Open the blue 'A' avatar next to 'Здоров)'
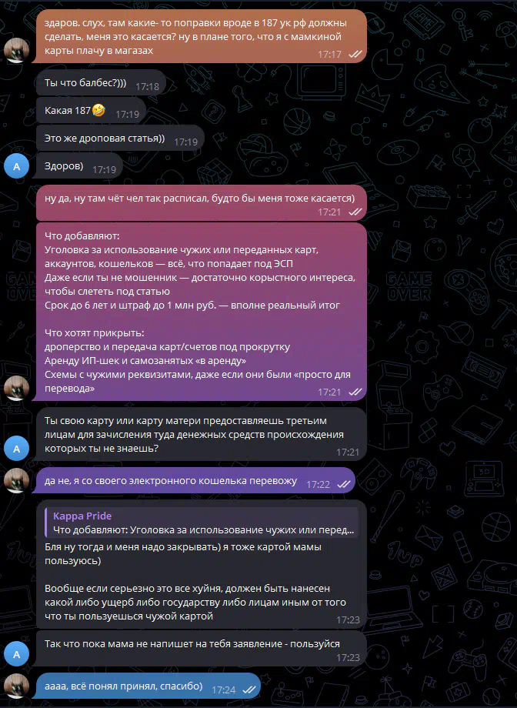Viewport: 517px width, 708px height. click(x=17, y=165)
